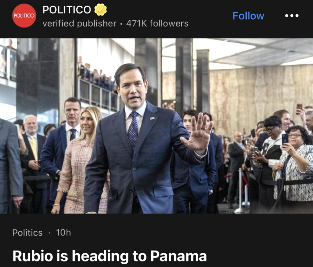
Task: Tap the "verified publisher" label
Action: 79,23
